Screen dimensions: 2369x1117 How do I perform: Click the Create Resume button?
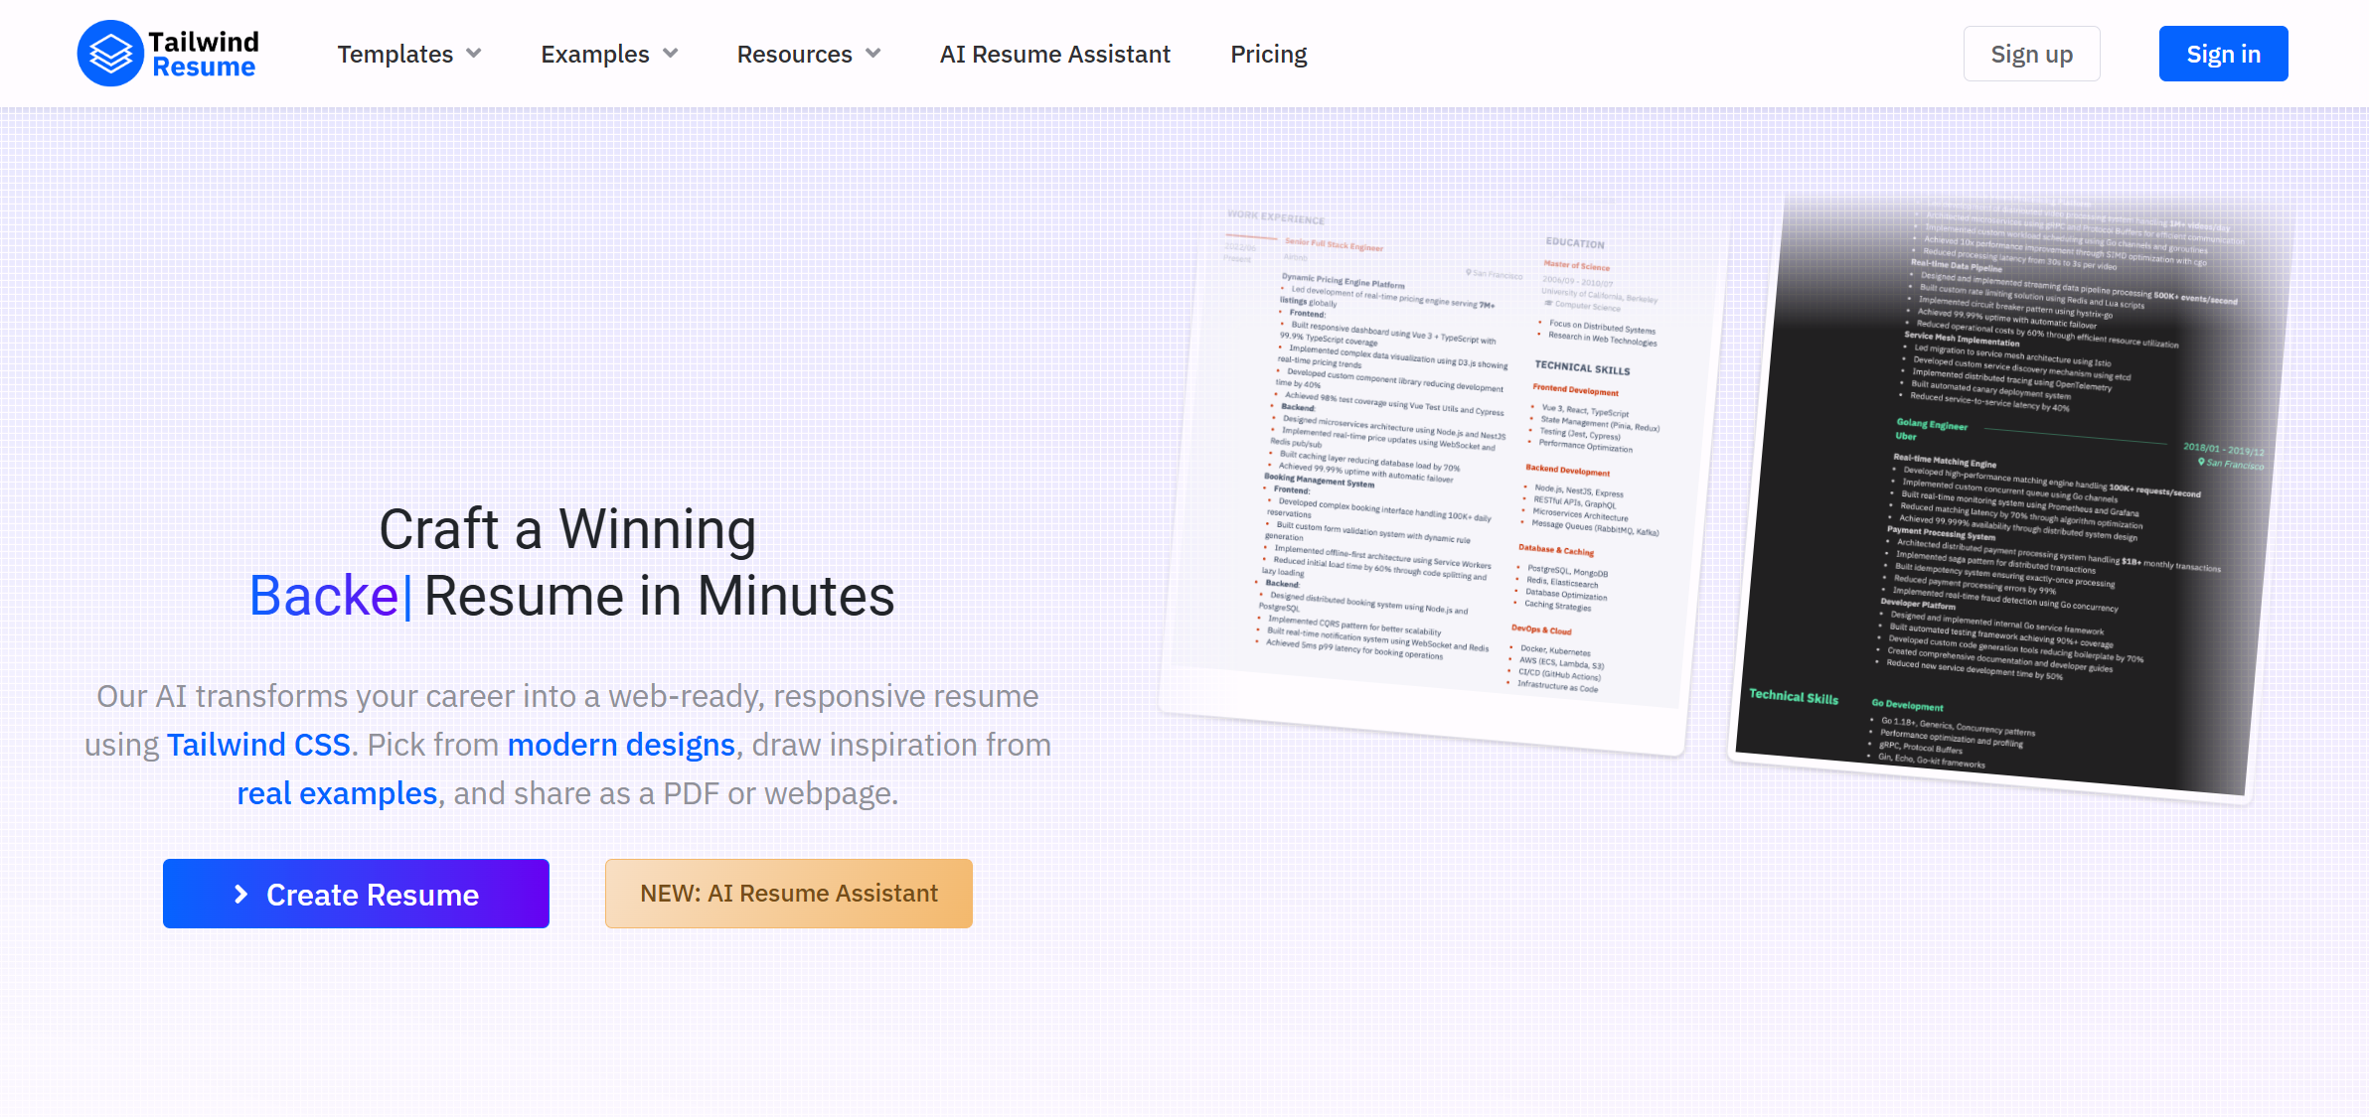tap(356, 894)
